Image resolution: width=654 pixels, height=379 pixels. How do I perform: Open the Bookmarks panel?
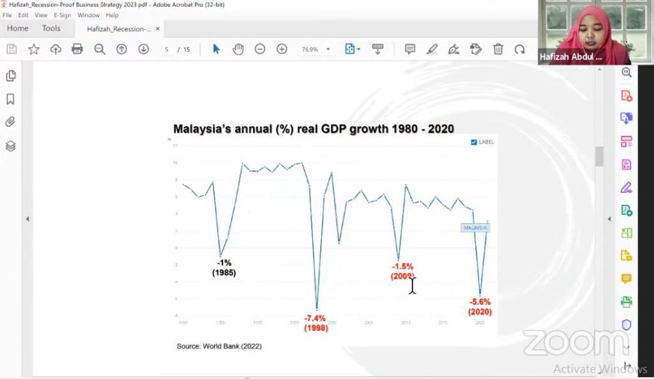click(10, 99)
